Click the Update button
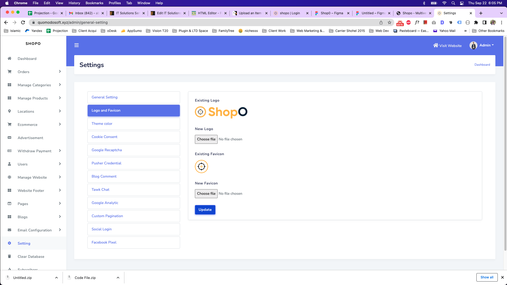 click(205, 210)
